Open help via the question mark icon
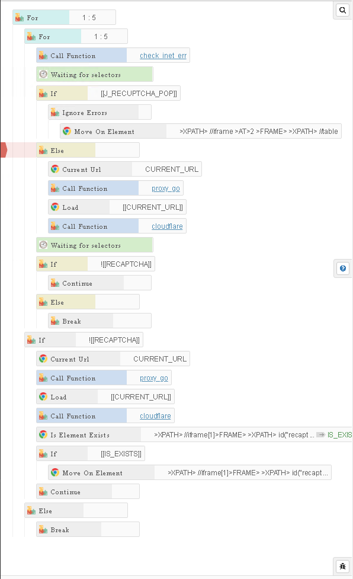353x579 pixels. (342, 268)
